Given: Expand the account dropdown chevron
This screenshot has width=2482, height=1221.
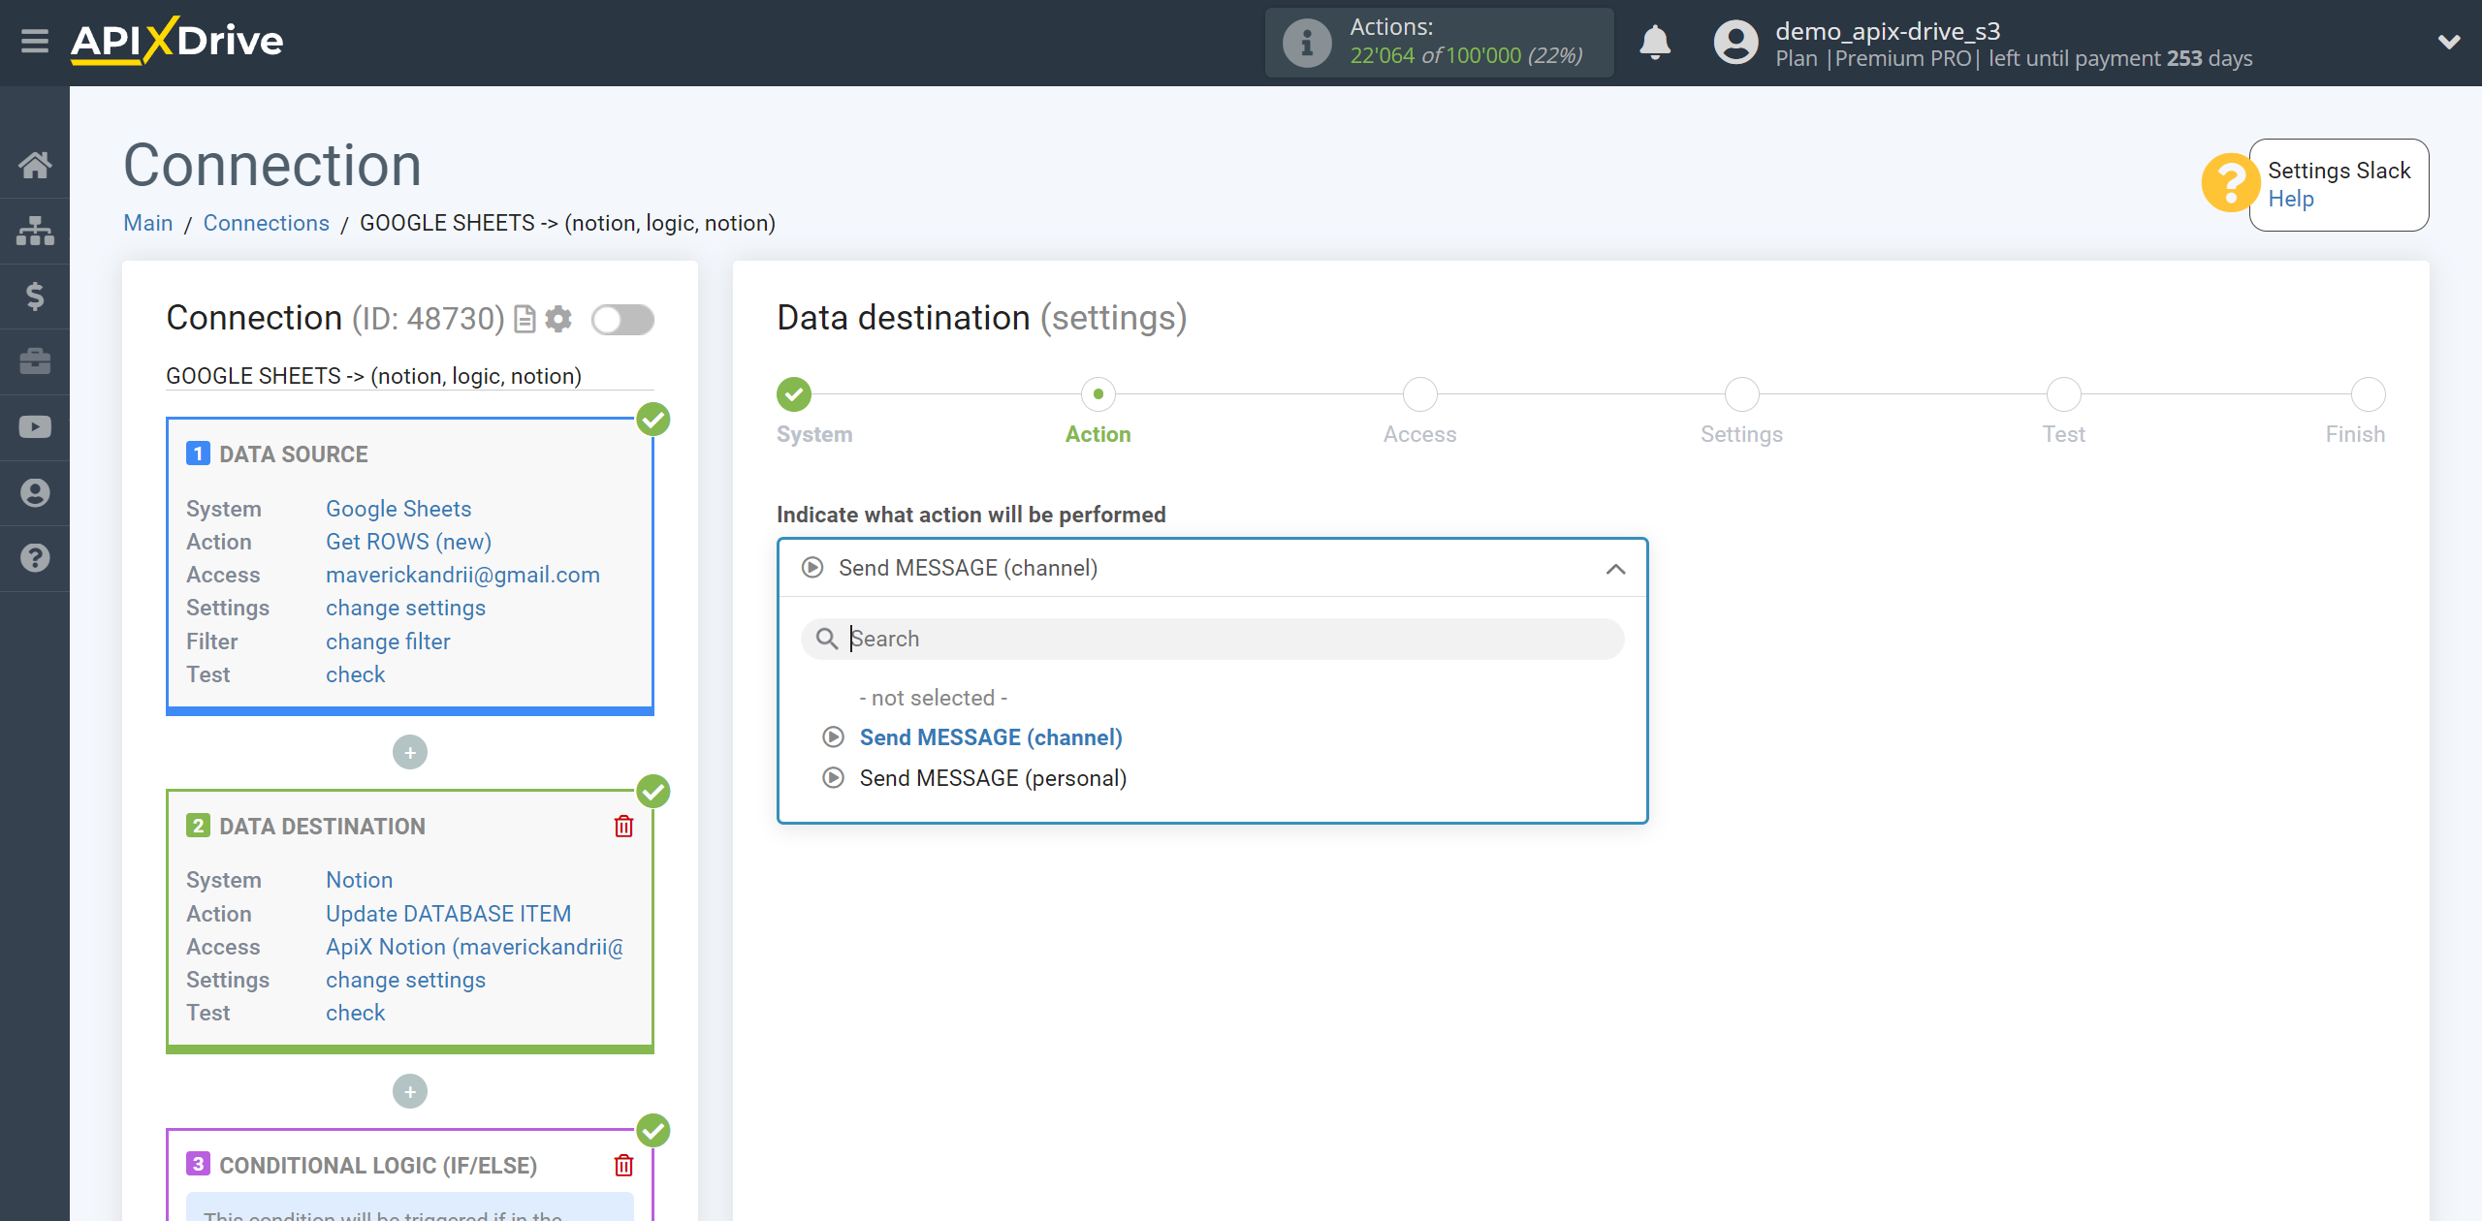Looking at the screenshot, I should 2449,42.
